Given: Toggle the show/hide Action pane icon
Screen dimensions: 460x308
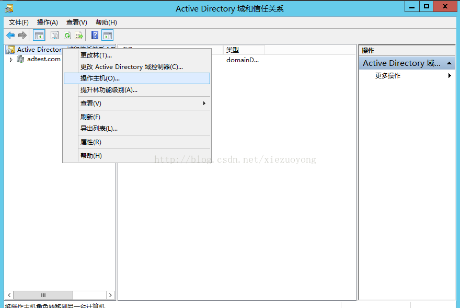Looking at the screenshot, I should point(107,36).
